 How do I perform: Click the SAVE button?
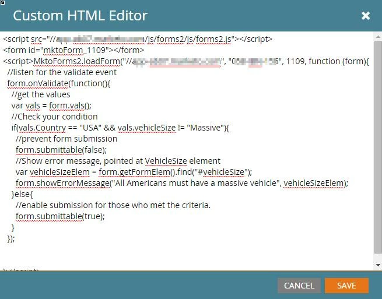[x=346, y=286]
